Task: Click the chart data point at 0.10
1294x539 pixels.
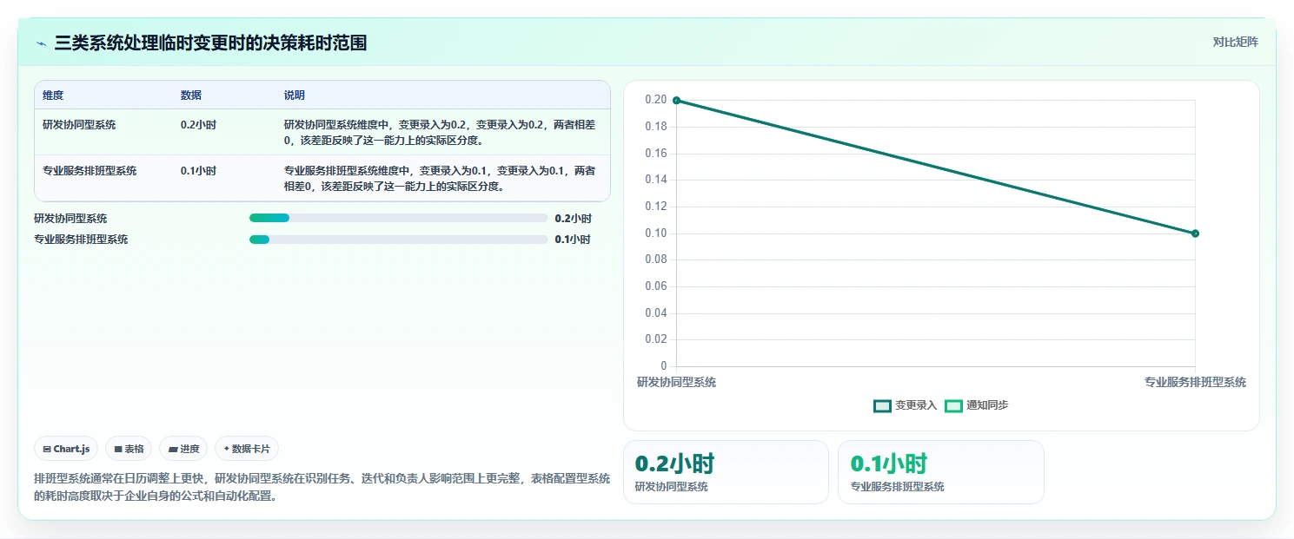Action: (x=1195, y=233)
